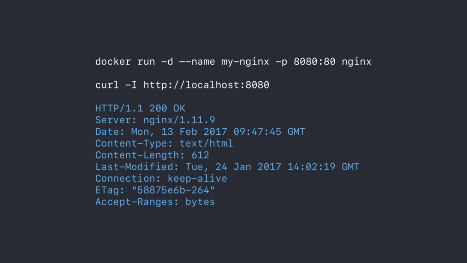The height and width of the screenshot is (263, 467).
Task: Click the Connection: keep-alive line
Action: tap(161, 179)
